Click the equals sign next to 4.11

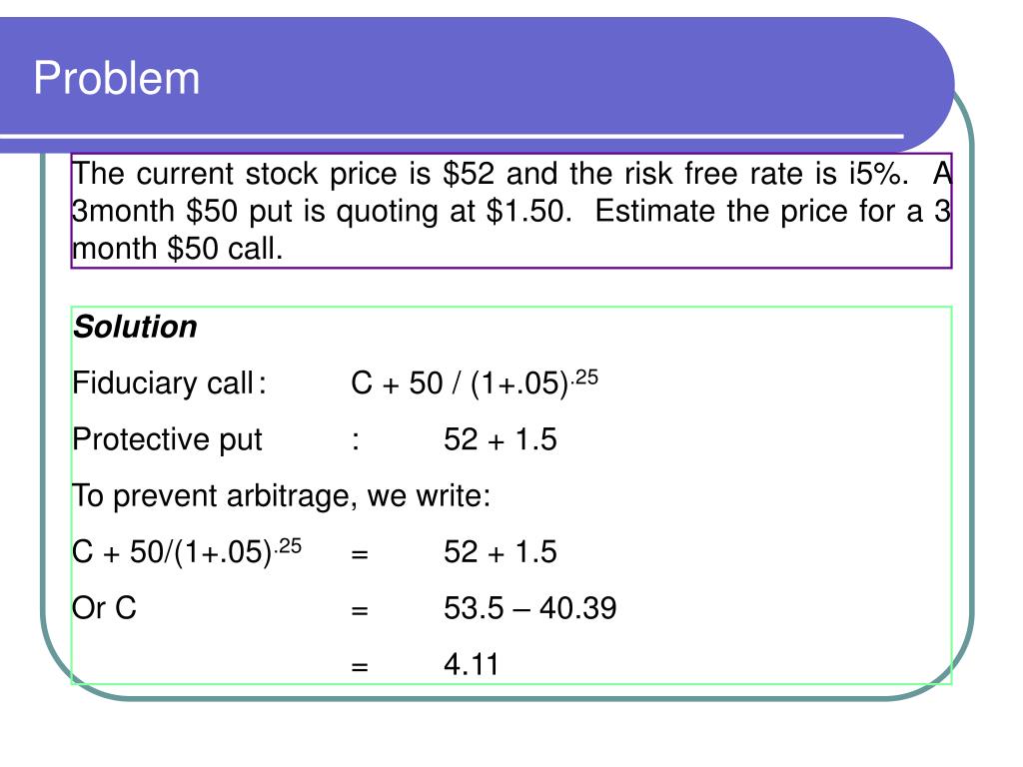[x=360, y=667]
